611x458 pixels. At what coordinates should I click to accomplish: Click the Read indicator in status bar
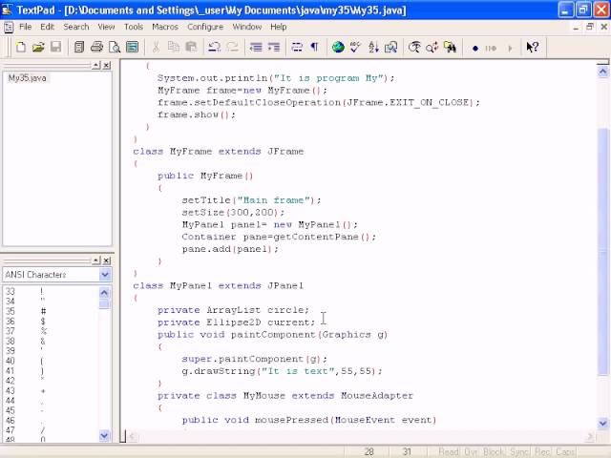point(449,451)
